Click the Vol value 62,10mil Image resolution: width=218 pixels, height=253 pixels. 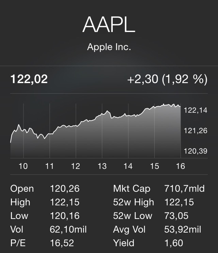(68, 230)
